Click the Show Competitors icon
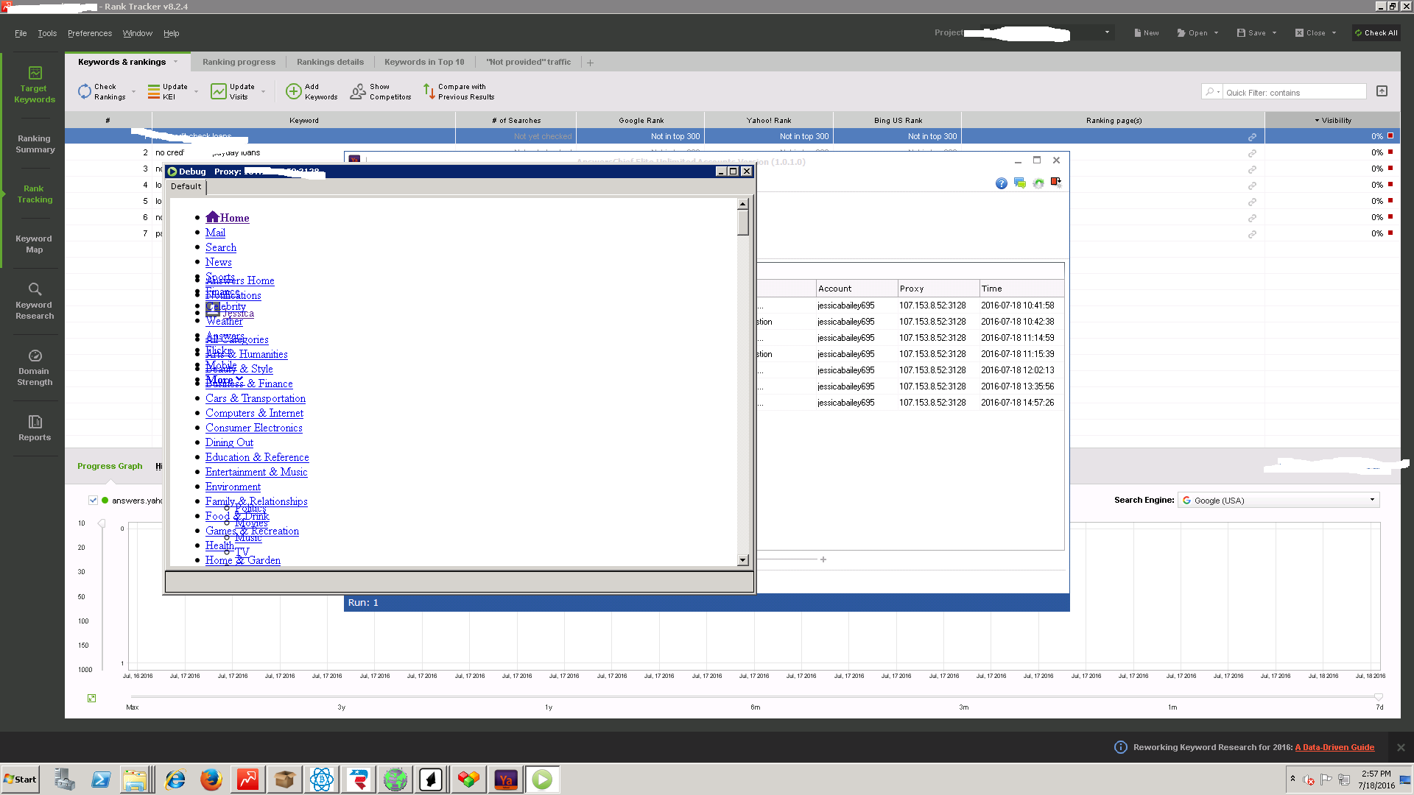 [358, 91]
